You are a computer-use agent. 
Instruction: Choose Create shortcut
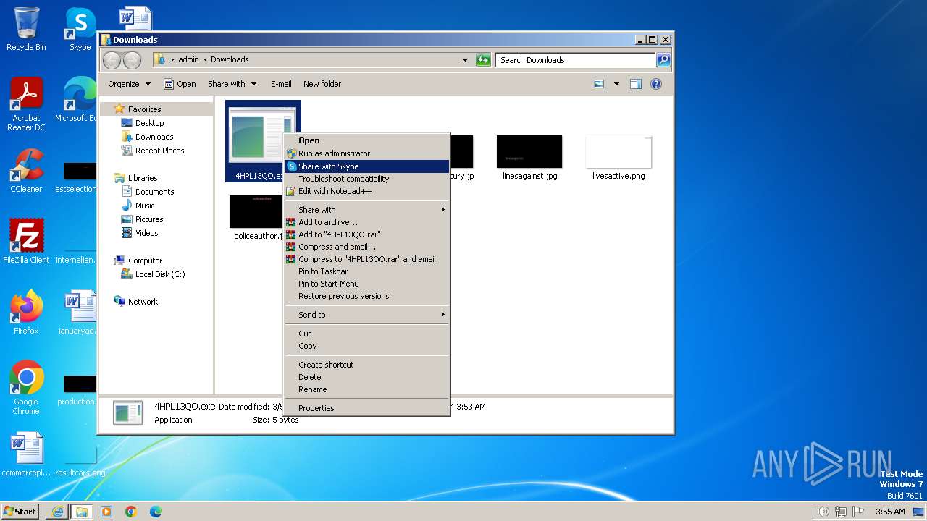pos(366,365)
